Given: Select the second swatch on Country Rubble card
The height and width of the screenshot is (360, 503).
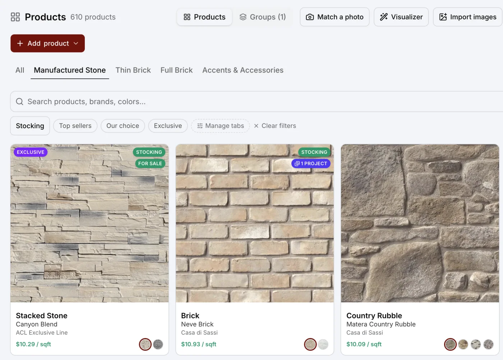Looking at the screenshot, I should [x=463, y=344].
